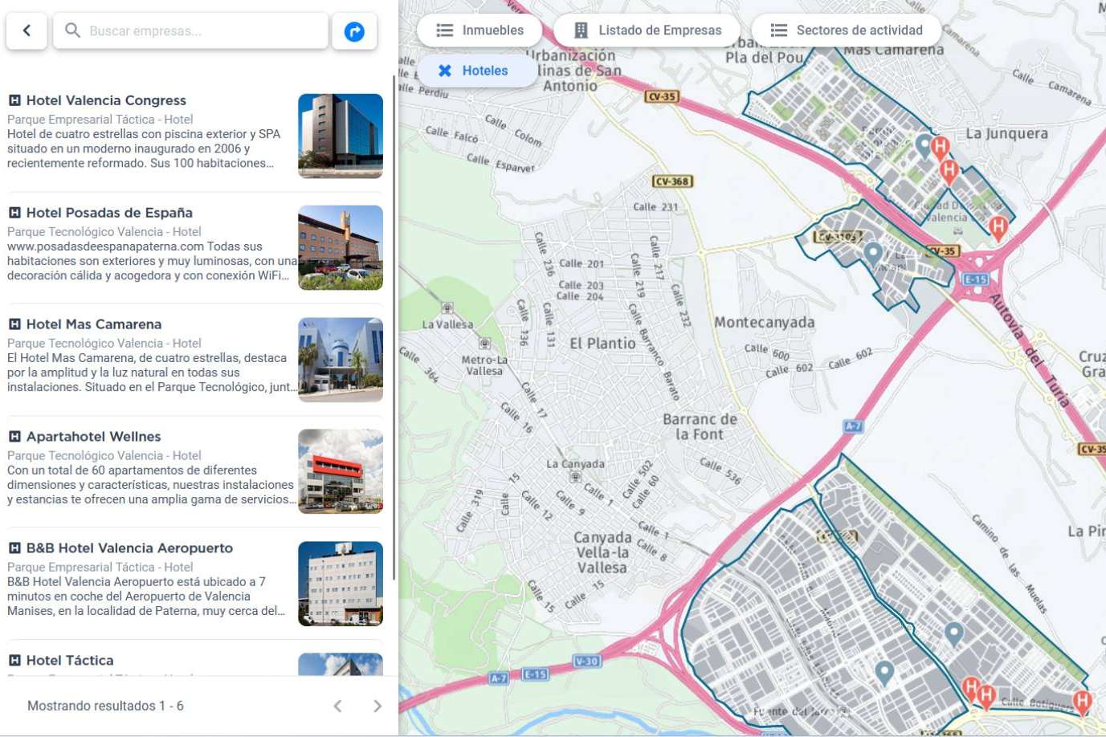The width and height of the screenshot is (1106, 737).
Task: Open Hotel Posadas de España entry
Action: click(195, 247)
